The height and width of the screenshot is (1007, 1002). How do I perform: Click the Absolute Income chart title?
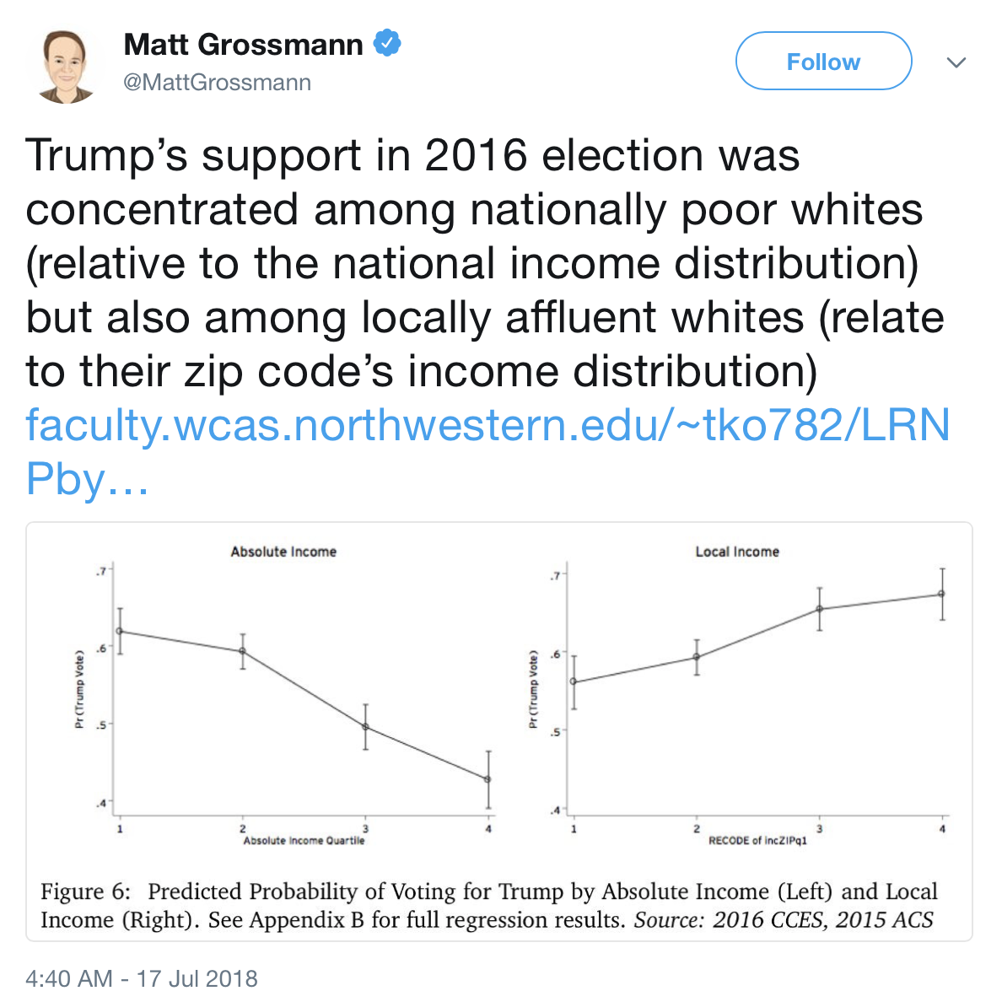point(283,552)
